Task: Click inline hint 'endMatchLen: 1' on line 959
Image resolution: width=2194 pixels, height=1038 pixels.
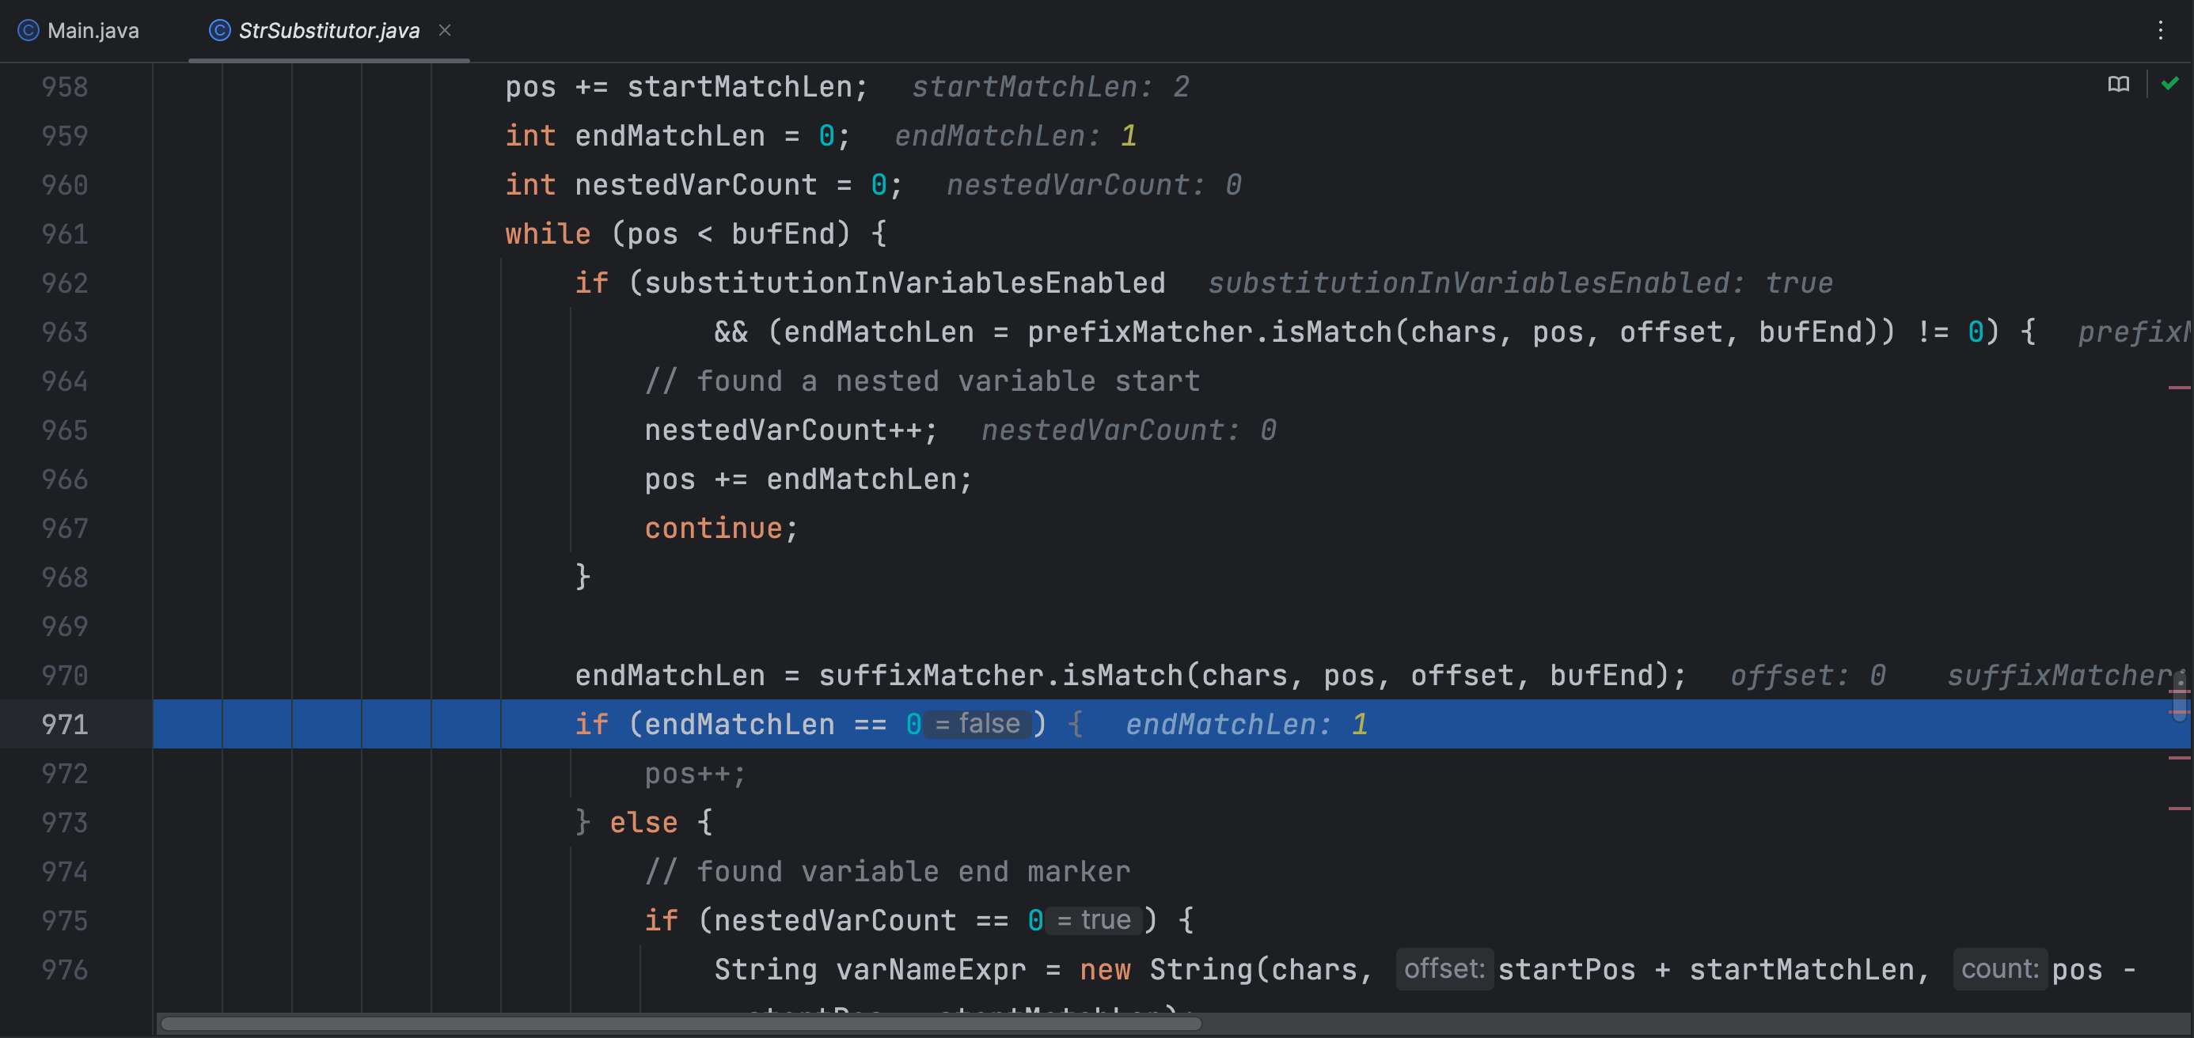Action: tap(1015, 136)
